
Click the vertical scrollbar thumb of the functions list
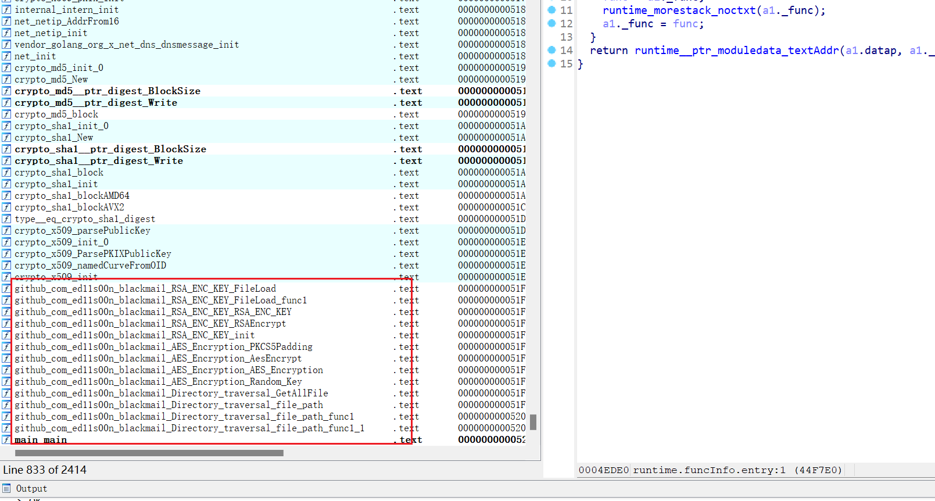(x=533, y=422)
